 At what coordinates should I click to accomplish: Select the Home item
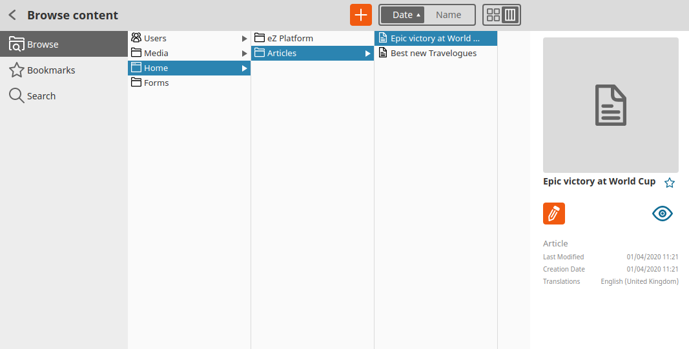click(189, 68)
